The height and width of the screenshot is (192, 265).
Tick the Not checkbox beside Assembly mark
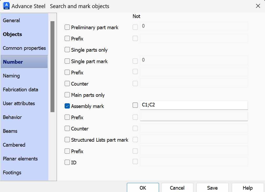click(x=135, y=105)
